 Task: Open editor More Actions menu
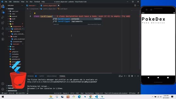click(x=138, y=5)
